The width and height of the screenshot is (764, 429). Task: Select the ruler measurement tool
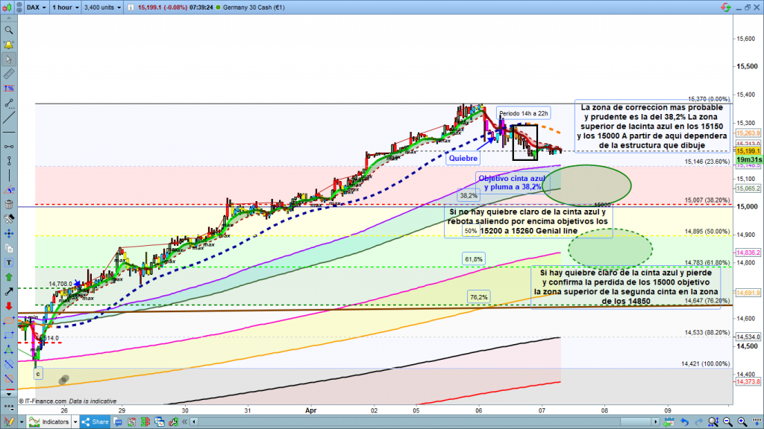click(9, 74)
